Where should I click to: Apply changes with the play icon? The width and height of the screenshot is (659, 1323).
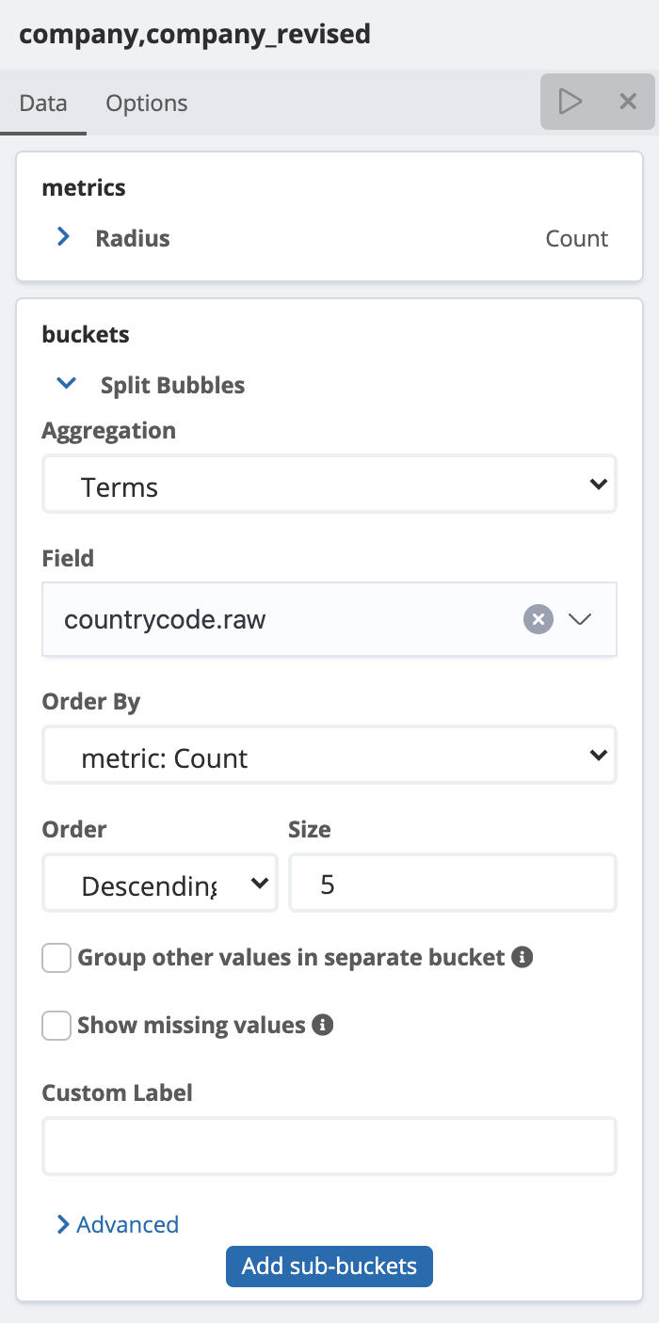click(571, 101)
